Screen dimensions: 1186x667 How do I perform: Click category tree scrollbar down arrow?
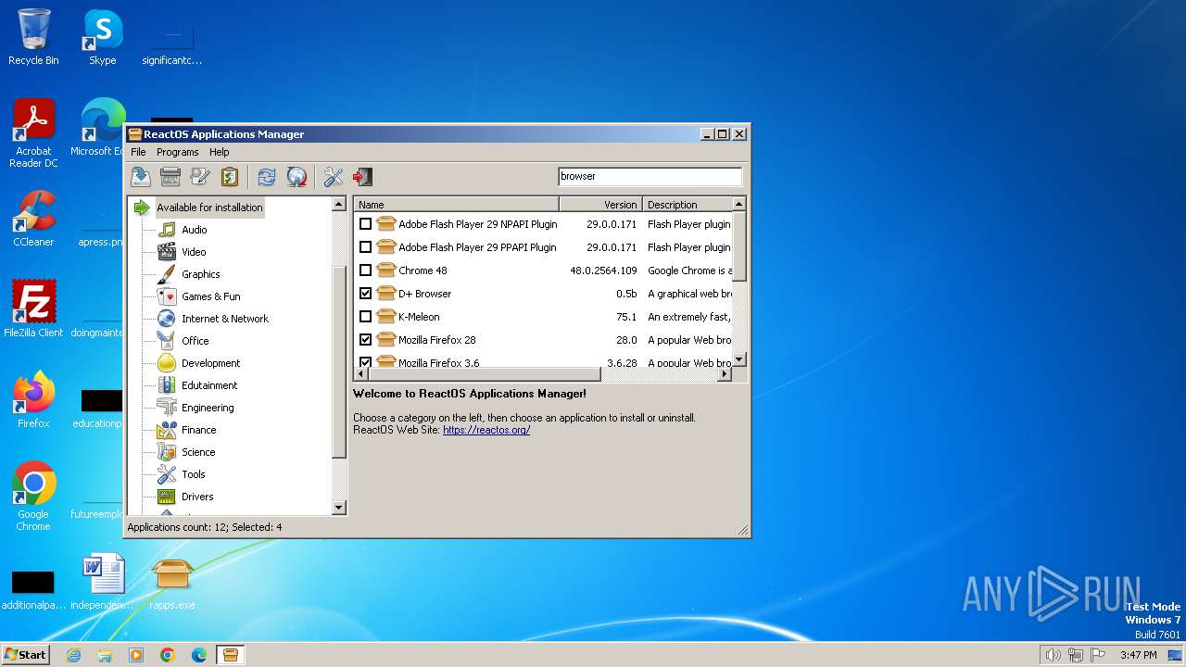tap(338, 508)
